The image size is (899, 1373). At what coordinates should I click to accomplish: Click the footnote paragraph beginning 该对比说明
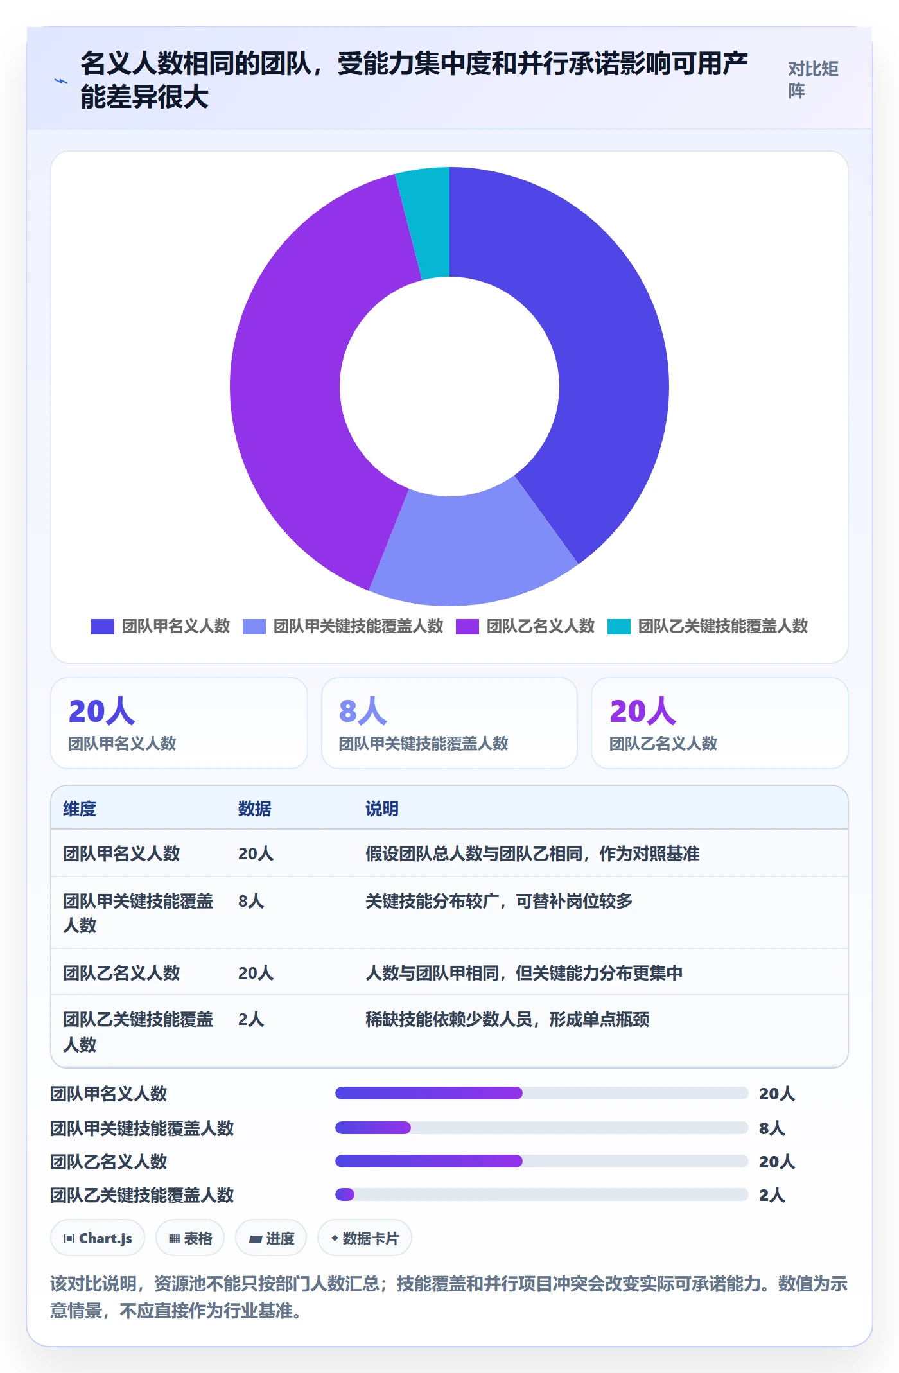[x=449, y=1297]
